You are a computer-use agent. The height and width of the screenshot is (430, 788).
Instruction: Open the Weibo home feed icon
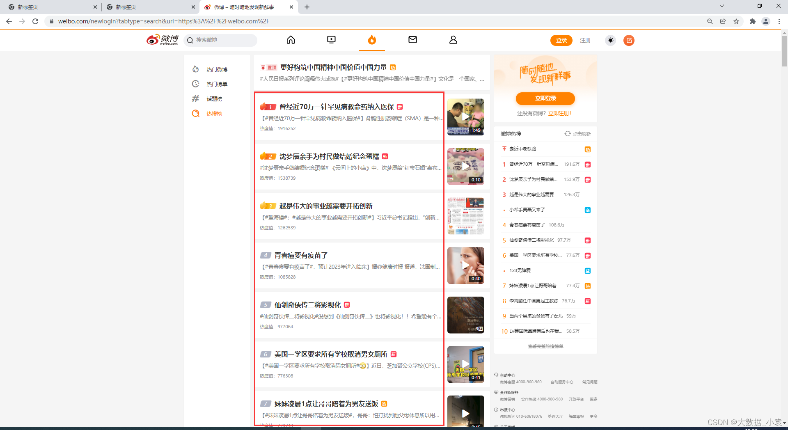(x=291, y=40)
